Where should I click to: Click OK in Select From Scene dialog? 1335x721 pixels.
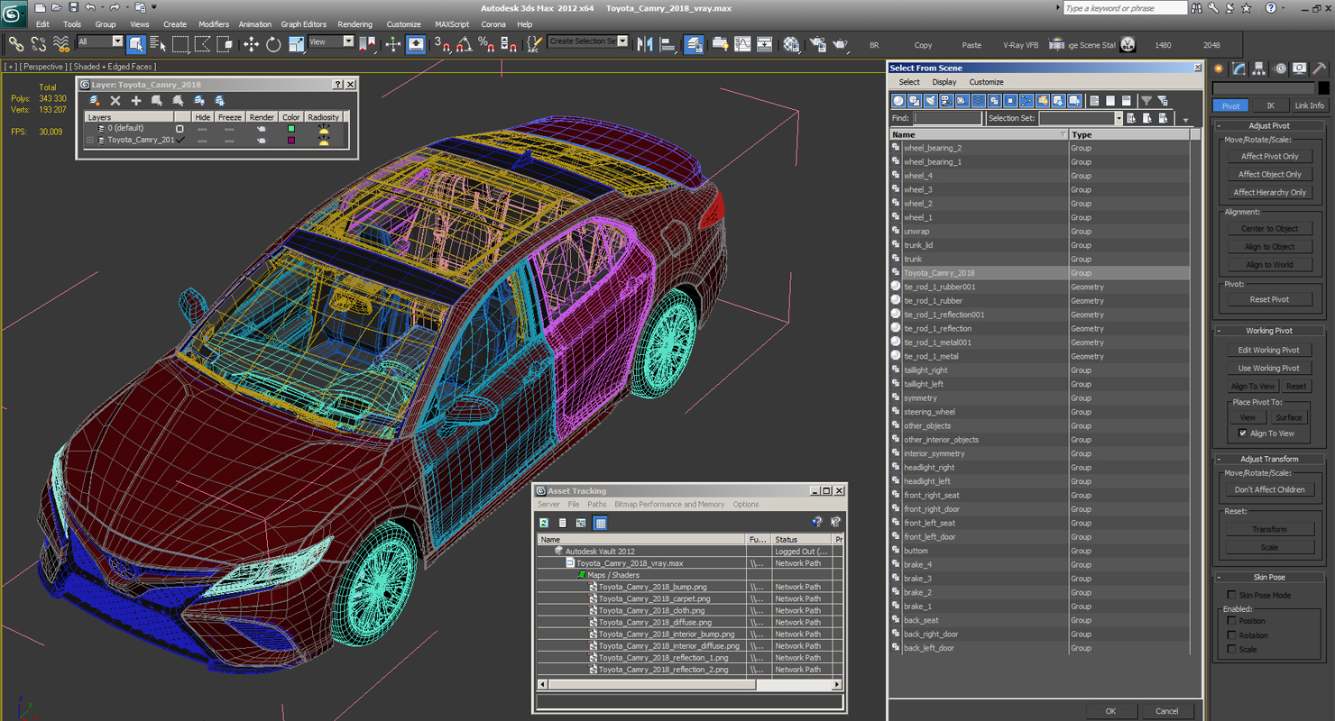click(1110, 711)
